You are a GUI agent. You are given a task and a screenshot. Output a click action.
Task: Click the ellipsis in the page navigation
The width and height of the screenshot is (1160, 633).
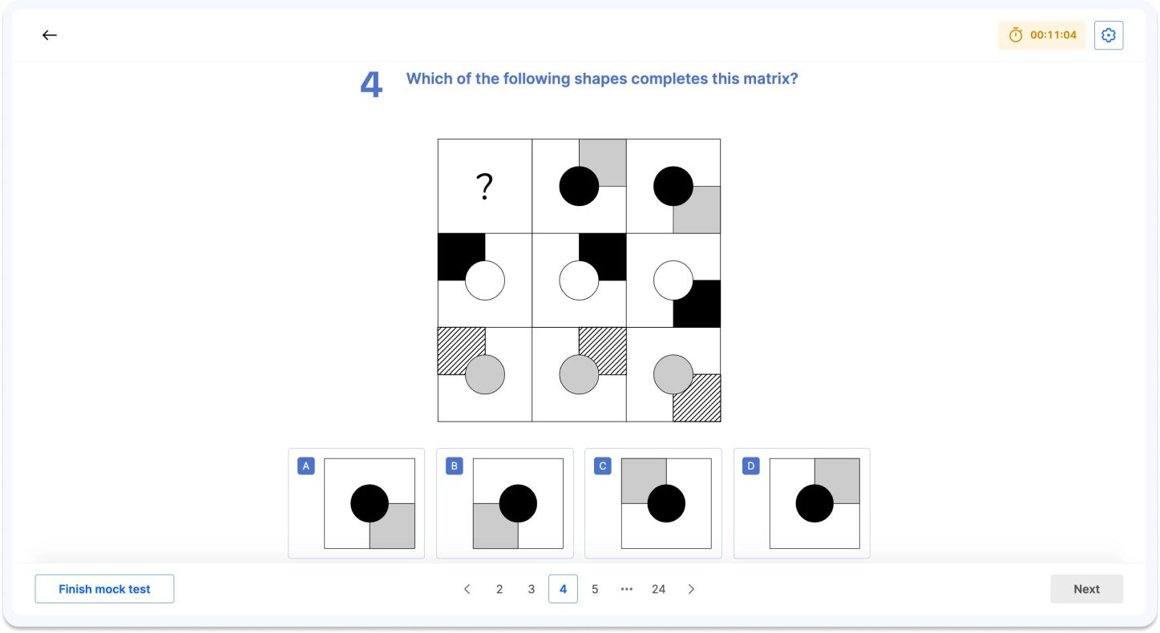[x=627, y=589]
